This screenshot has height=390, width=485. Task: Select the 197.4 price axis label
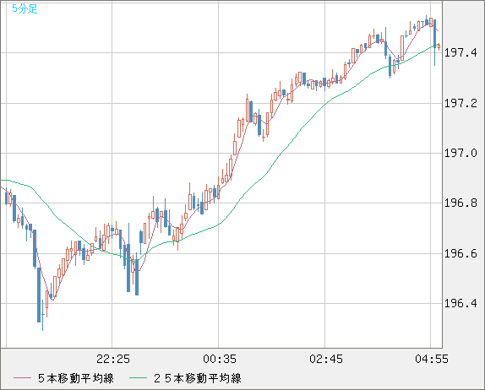[460, 53]
